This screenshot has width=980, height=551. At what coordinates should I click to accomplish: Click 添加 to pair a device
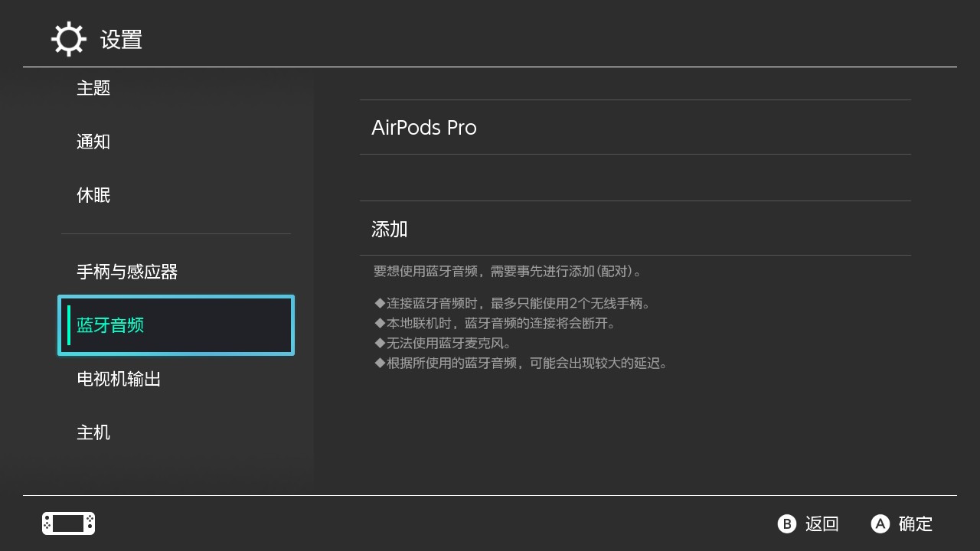point(635,228)
